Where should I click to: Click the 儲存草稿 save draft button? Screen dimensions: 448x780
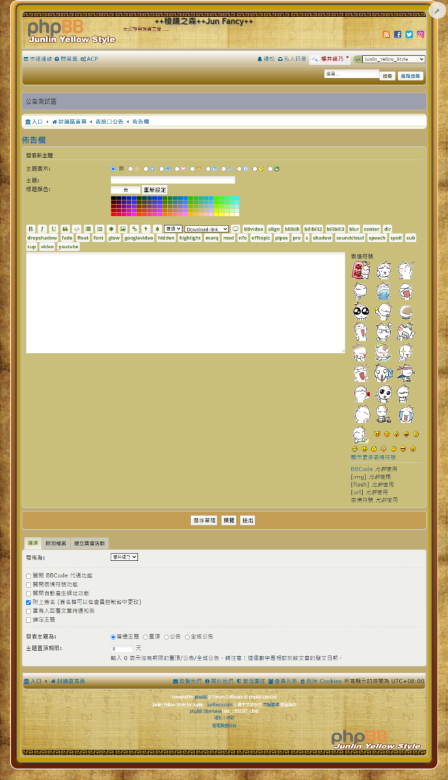[x=204, y=521]
